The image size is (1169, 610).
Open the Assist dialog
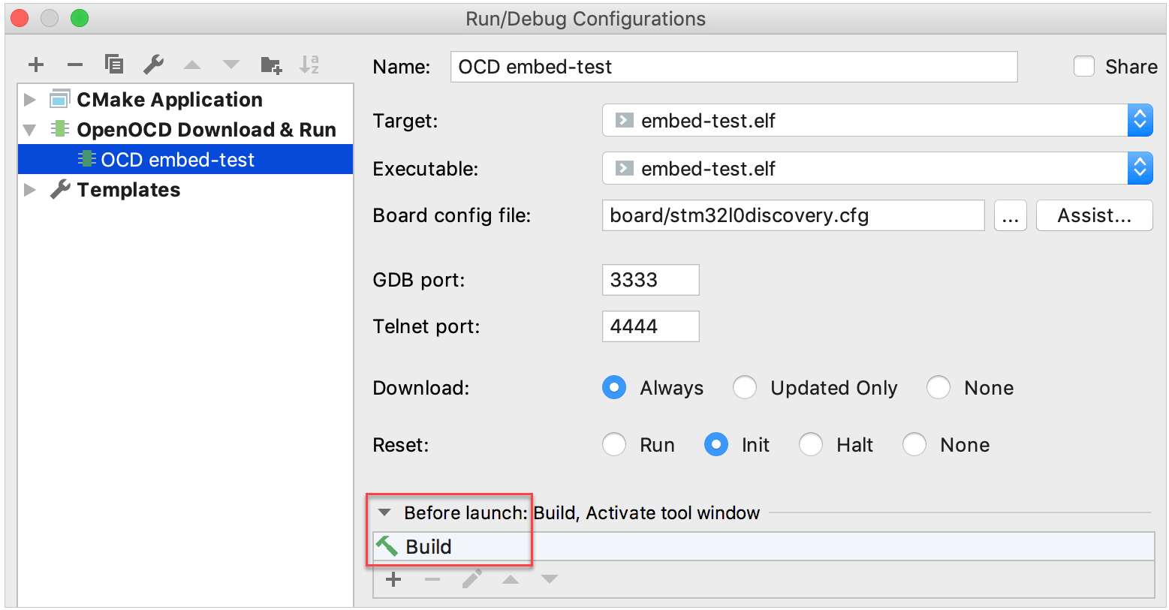click(1094, 215)
